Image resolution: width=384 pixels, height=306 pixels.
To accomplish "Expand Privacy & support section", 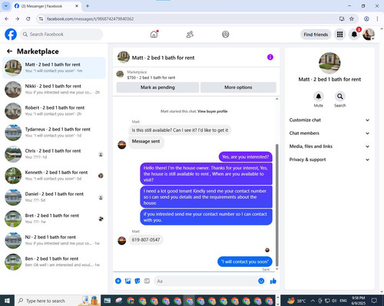I will point(329,160).
